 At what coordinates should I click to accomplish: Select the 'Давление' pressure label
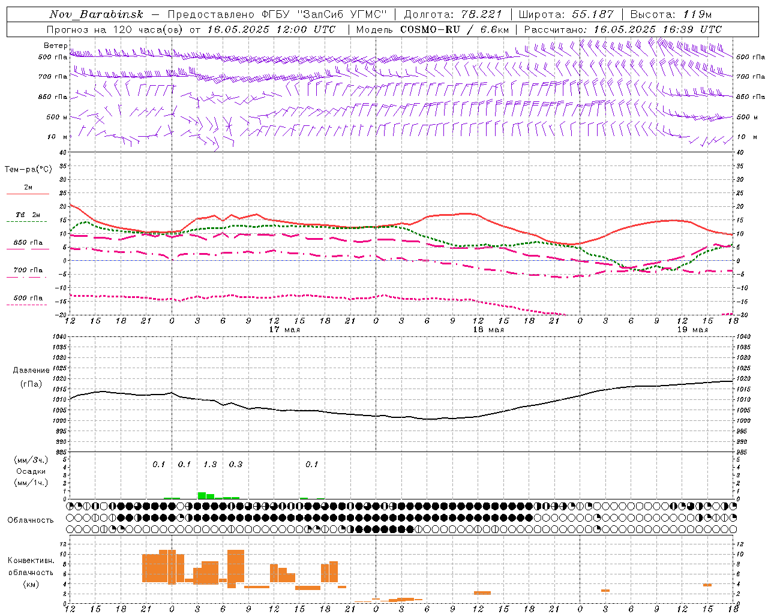pos(31,371)
